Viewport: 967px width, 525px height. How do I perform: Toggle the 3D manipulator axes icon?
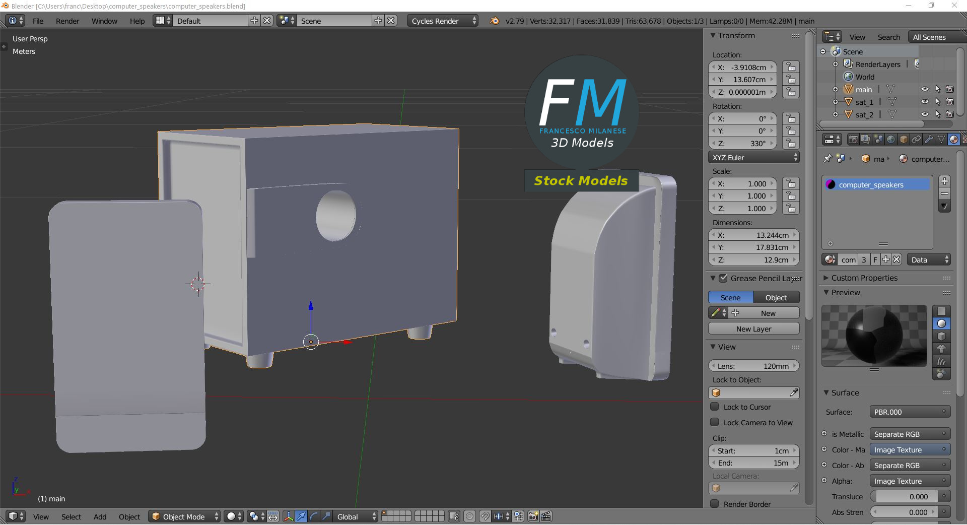coord(289,516)
